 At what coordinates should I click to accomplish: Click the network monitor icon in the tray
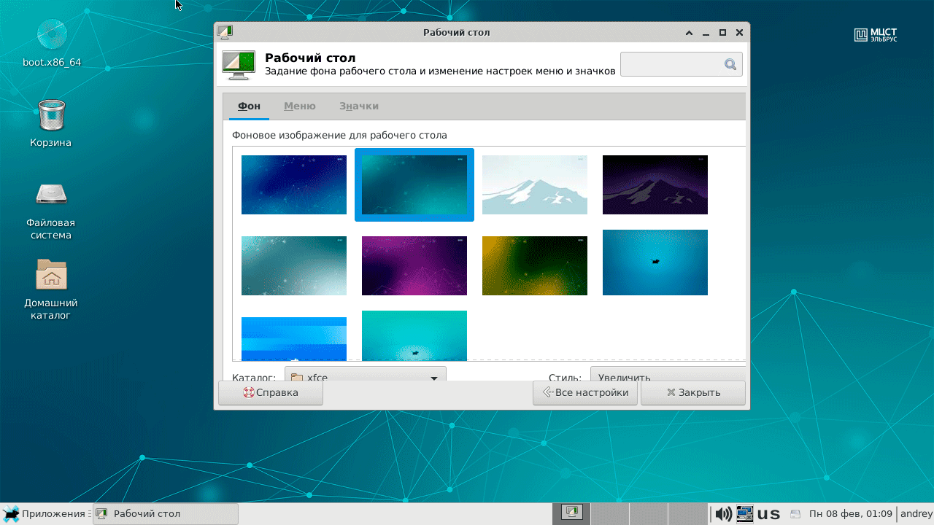(744, 514)
